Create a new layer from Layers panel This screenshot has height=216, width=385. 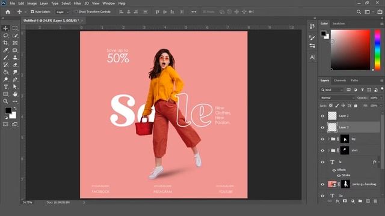coord(368,201)
